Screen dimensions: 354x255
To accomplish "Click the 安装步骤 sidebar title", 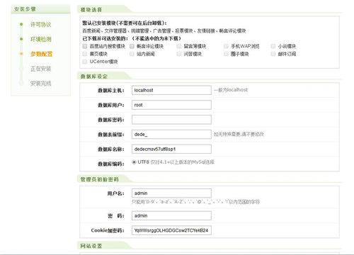I will [x=25, y=9].
